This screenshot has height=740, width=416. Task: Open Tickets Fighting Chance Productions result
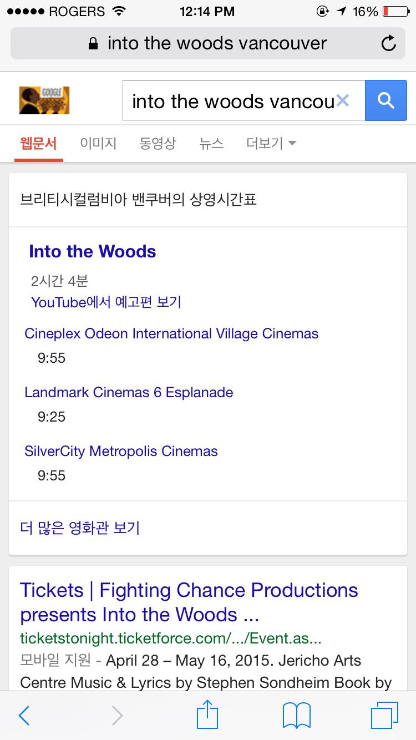tap(189, 602)
